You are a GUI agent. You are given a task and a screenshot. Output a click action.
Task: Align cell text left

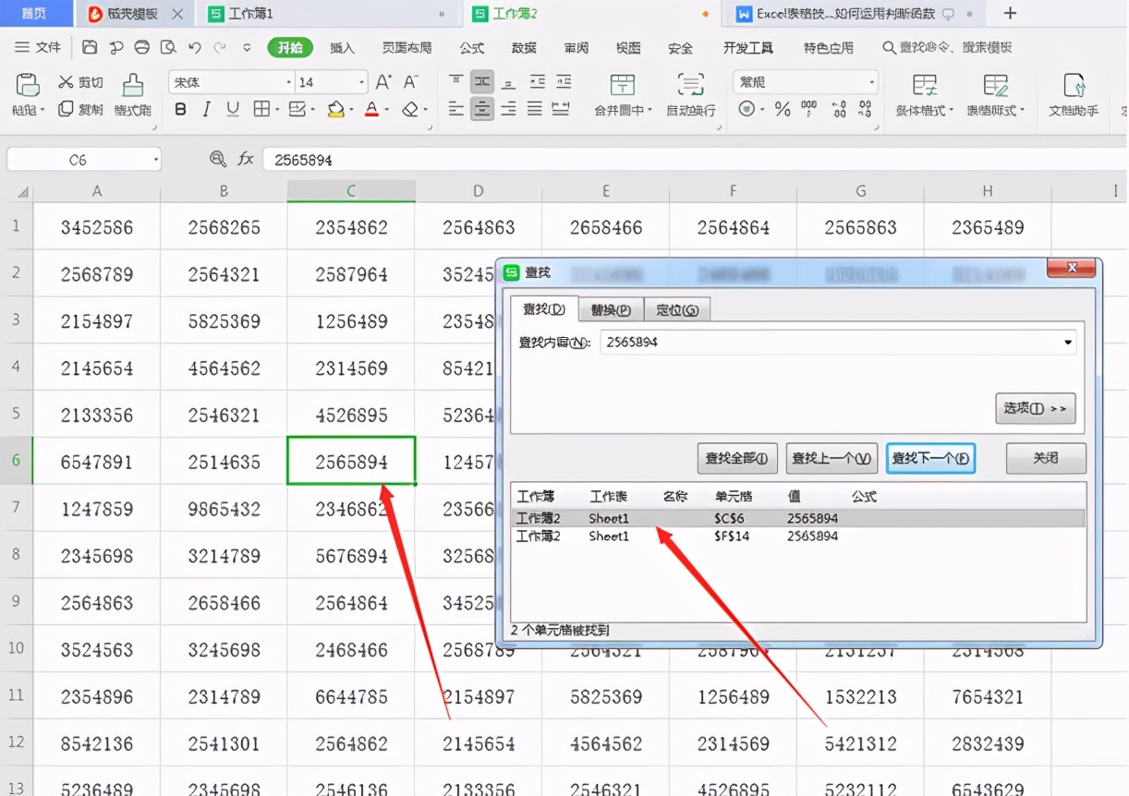[455, 109]
